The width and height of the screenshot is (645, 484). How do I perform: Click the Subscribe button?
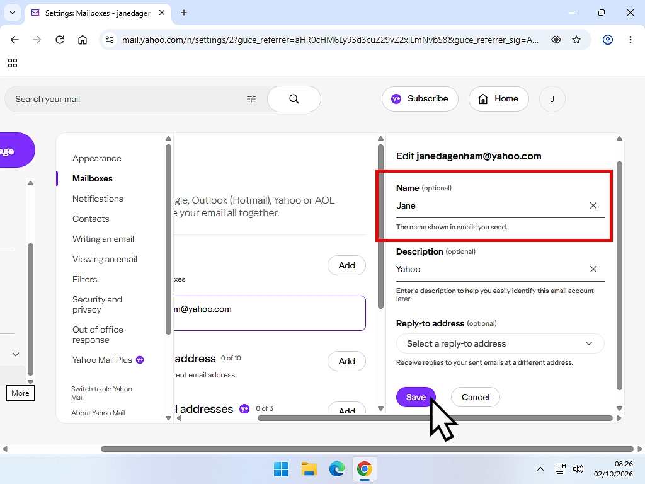420,99
